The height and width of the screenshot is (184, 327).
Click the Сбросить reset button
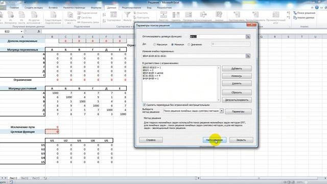[x=237, y=93]
